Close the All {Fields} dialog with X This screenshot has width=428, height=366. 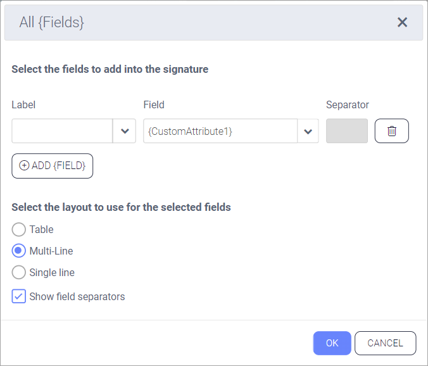click(x=402, y=22)
